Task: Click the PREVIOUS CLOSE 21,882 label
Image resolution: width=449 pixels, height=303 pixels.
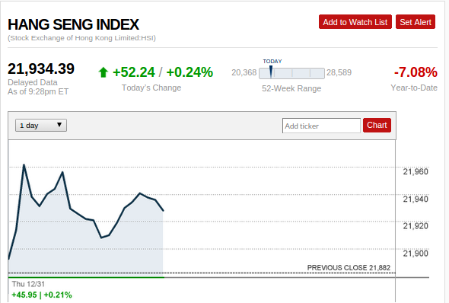Action: click(349, 268)
